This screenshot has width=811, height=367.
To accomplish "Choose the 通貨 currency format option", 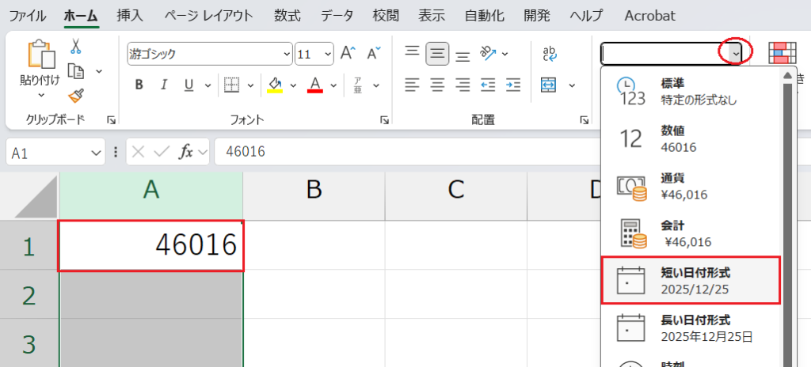I will pos(691,186).
